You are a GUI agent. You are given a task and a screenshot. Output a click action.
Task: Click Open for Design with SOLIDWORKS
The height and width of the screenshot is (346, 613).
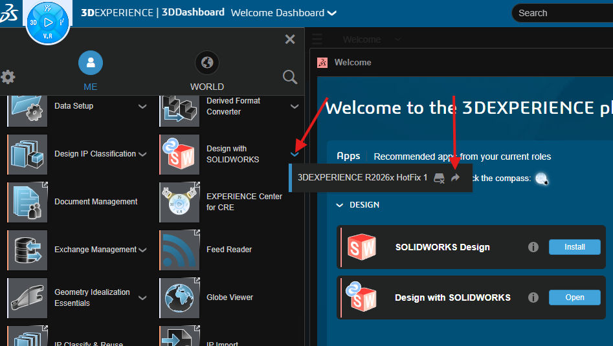tap(574, 297)
